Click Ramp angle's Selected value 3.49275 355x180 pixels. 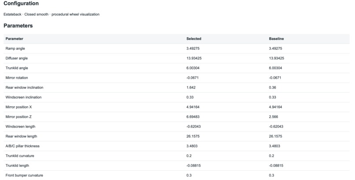click(x=193, y=49)
